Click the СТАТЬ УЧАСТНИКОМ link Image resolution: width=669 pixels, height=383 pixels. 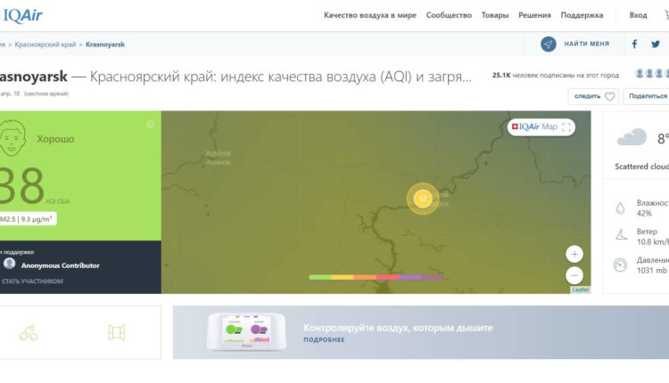click(x=32, y=281)
